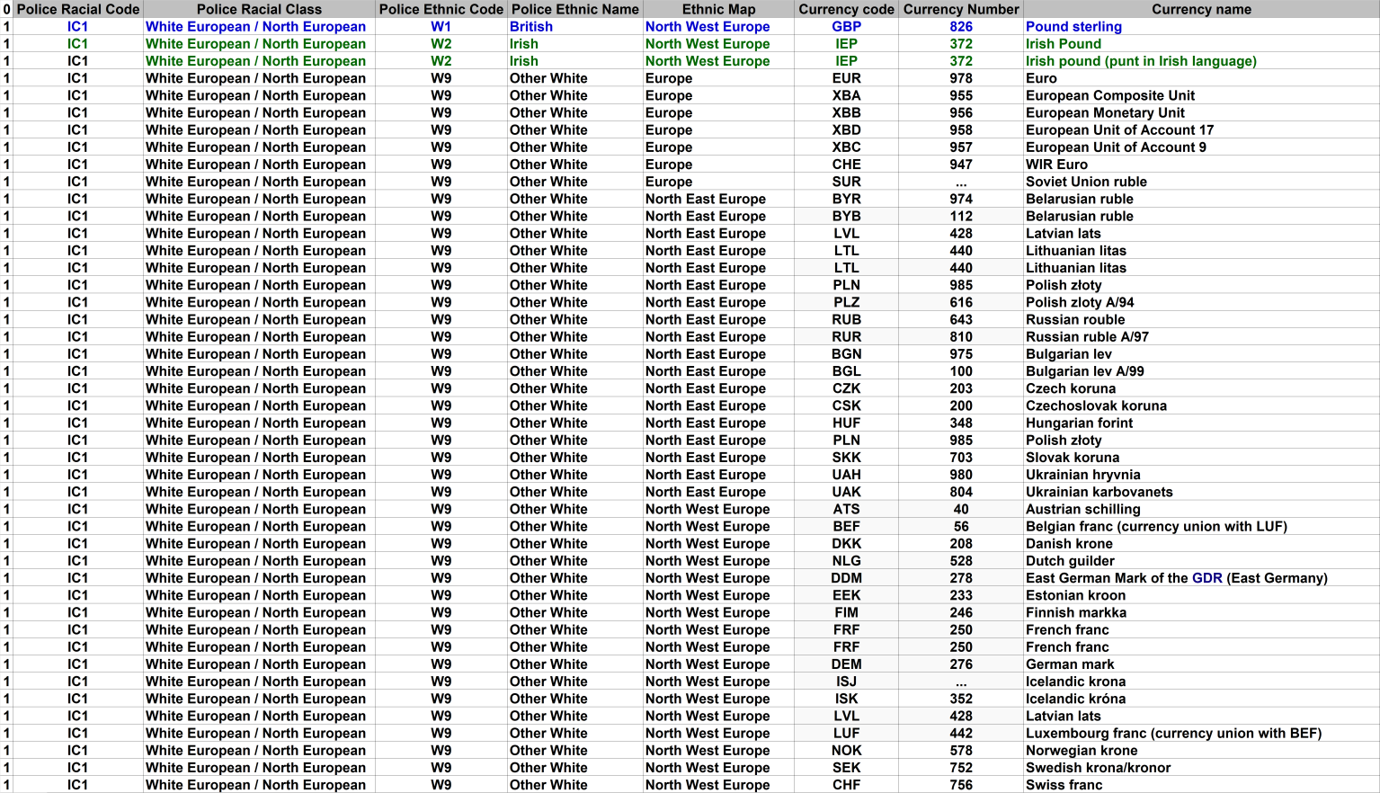The image size is (1380, 793).
Task: Click the BGN currency code cell
Action: click(x=847, y=354)
